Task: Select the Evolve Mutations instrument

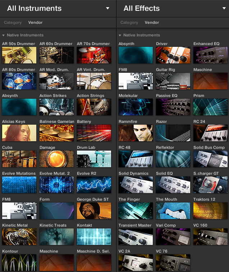Action: tap(19, 185)
